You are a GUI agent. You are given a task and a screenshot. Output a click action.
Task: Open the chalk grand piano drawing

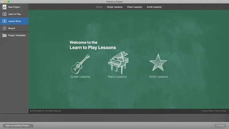118,63
